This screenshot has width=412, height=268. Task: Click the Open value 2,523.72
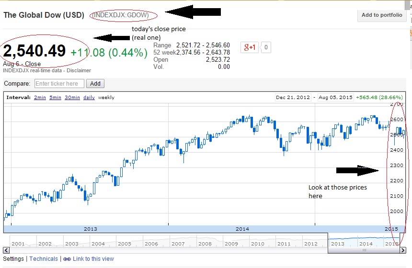point(218,60)
